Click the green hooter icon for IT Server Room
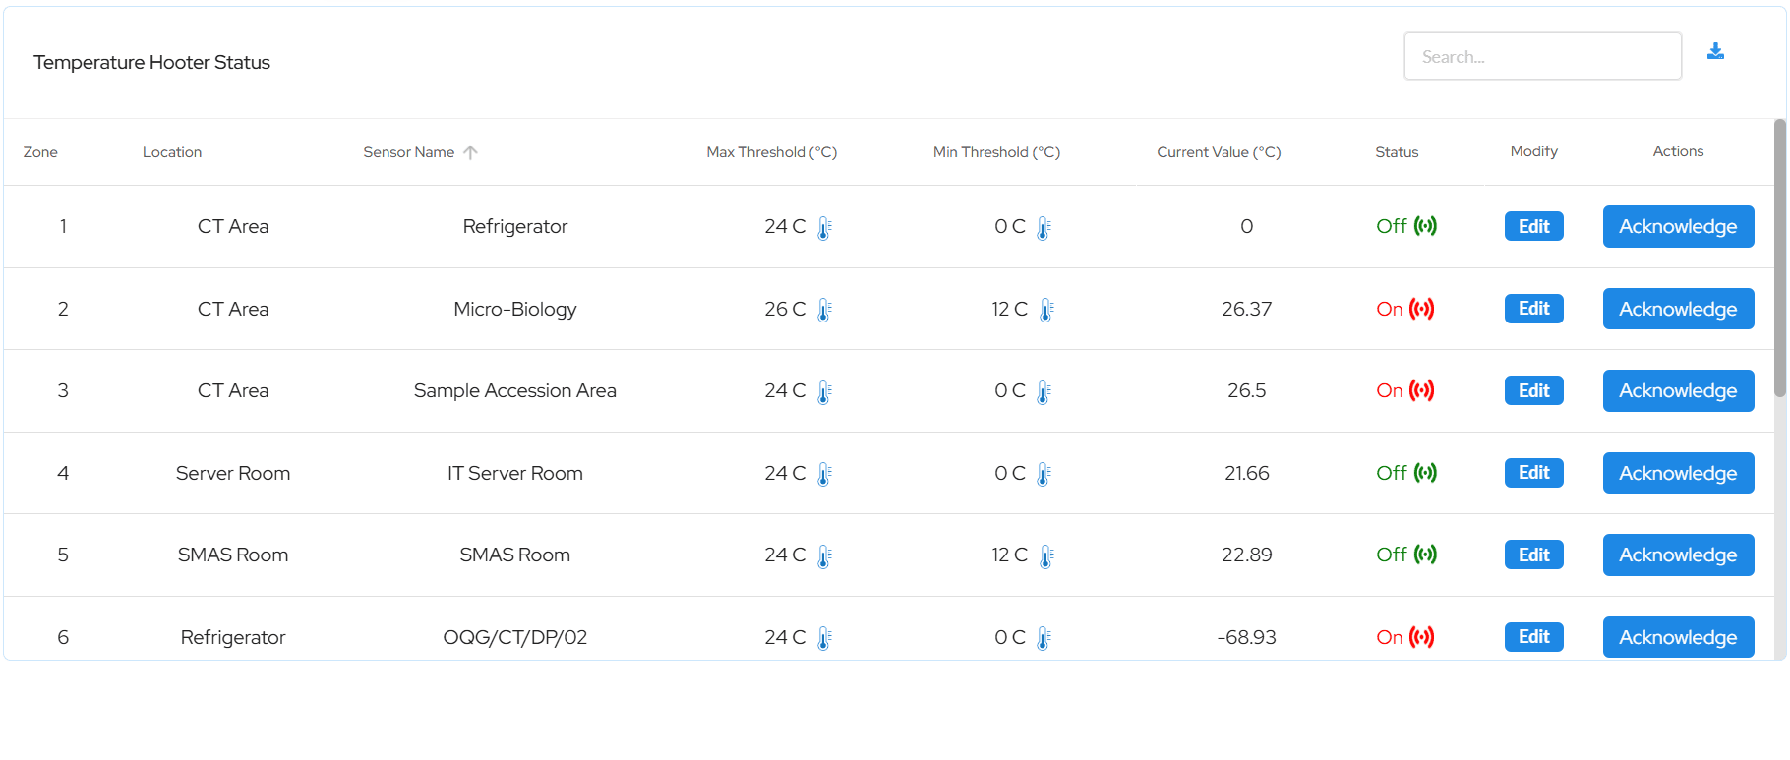The height and width of the screenshot is (760, 1790). (1425, 473)
